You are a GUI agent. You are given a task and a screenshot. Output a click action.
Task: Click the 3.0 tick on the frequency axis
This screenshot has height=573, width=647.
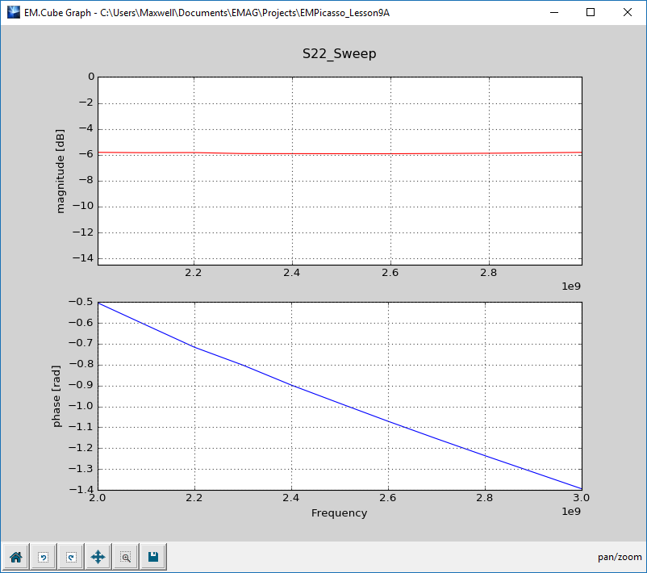pyautogui.click(x=582, y=498)
